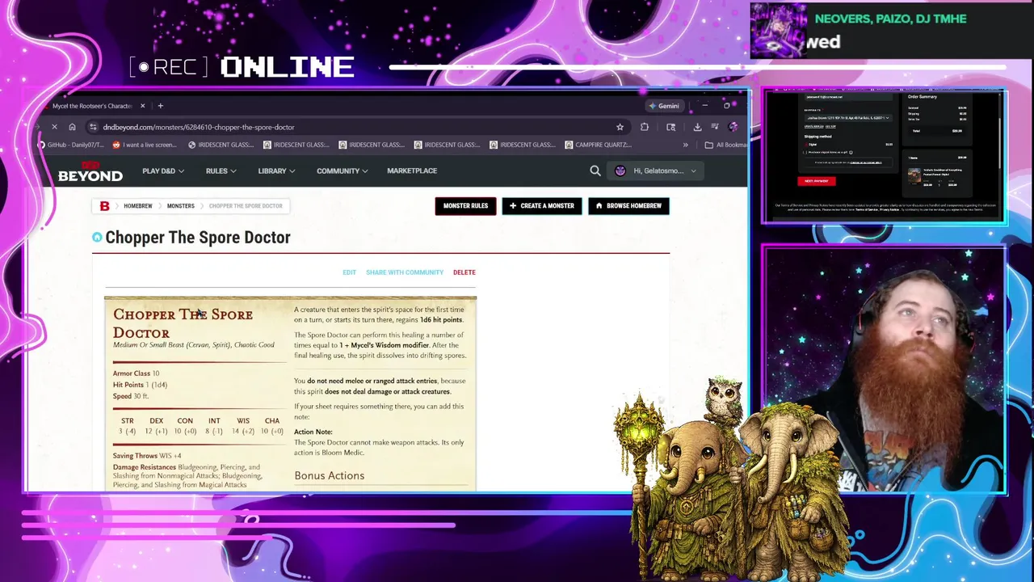Open the CAMPFIRE QUARTZ bookmark
This screenshot has height=582, width=1034.
(x=599, y=145)
